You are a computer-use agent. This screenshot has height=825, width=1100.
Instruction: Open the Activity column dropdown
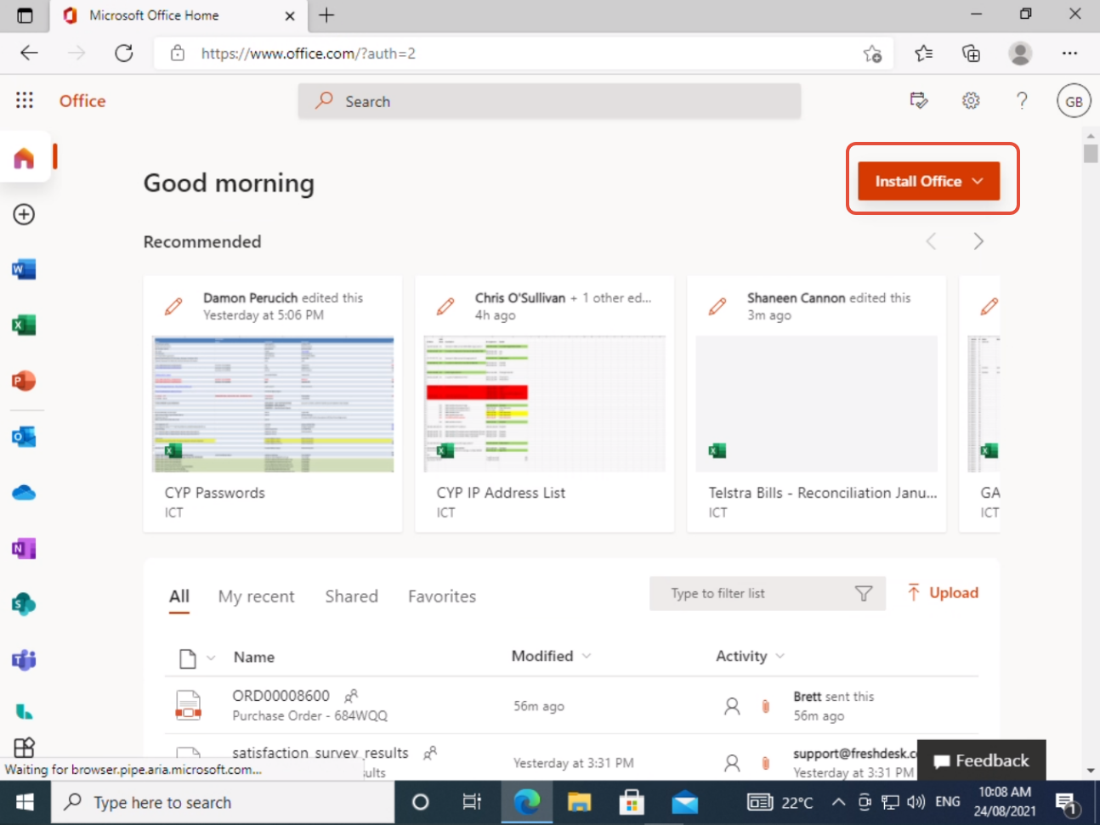750,656
